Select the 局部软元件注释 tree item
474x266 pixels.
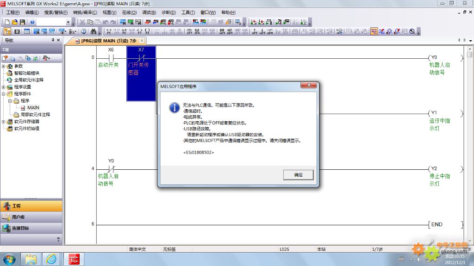pyautogui.click(x=35, y=115)
